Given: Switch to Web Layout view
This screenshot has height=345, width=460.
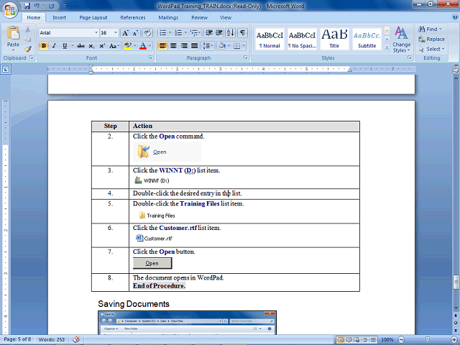Looking at the screenshot, I should click(x=356, y=340).
